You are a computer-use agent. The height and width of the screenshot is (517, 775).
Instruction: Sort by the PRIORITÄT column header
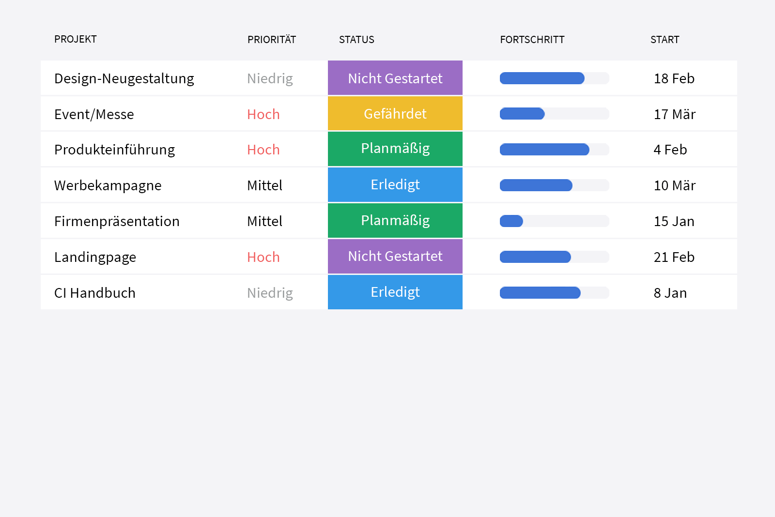click(x=271, y=40)
